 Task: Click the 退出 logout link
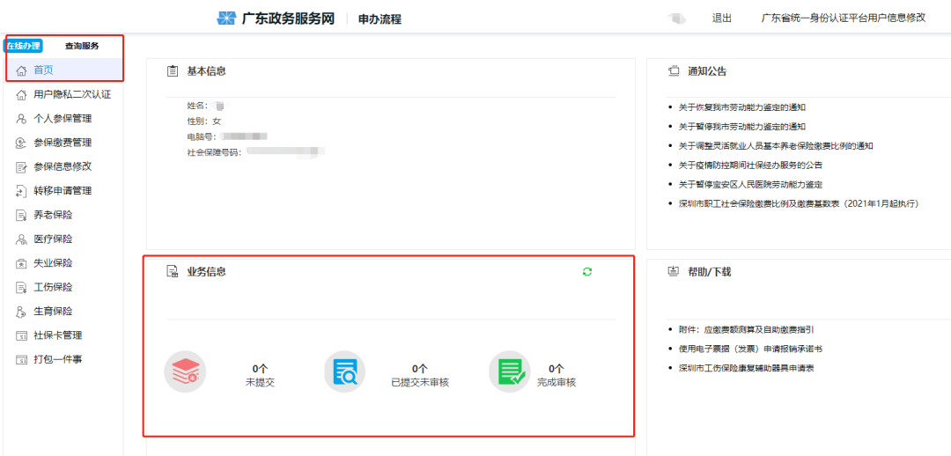tap(721, 18)
